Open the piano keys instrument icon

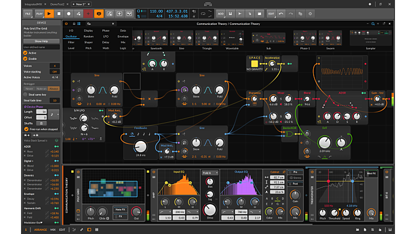tap(230, 14)
